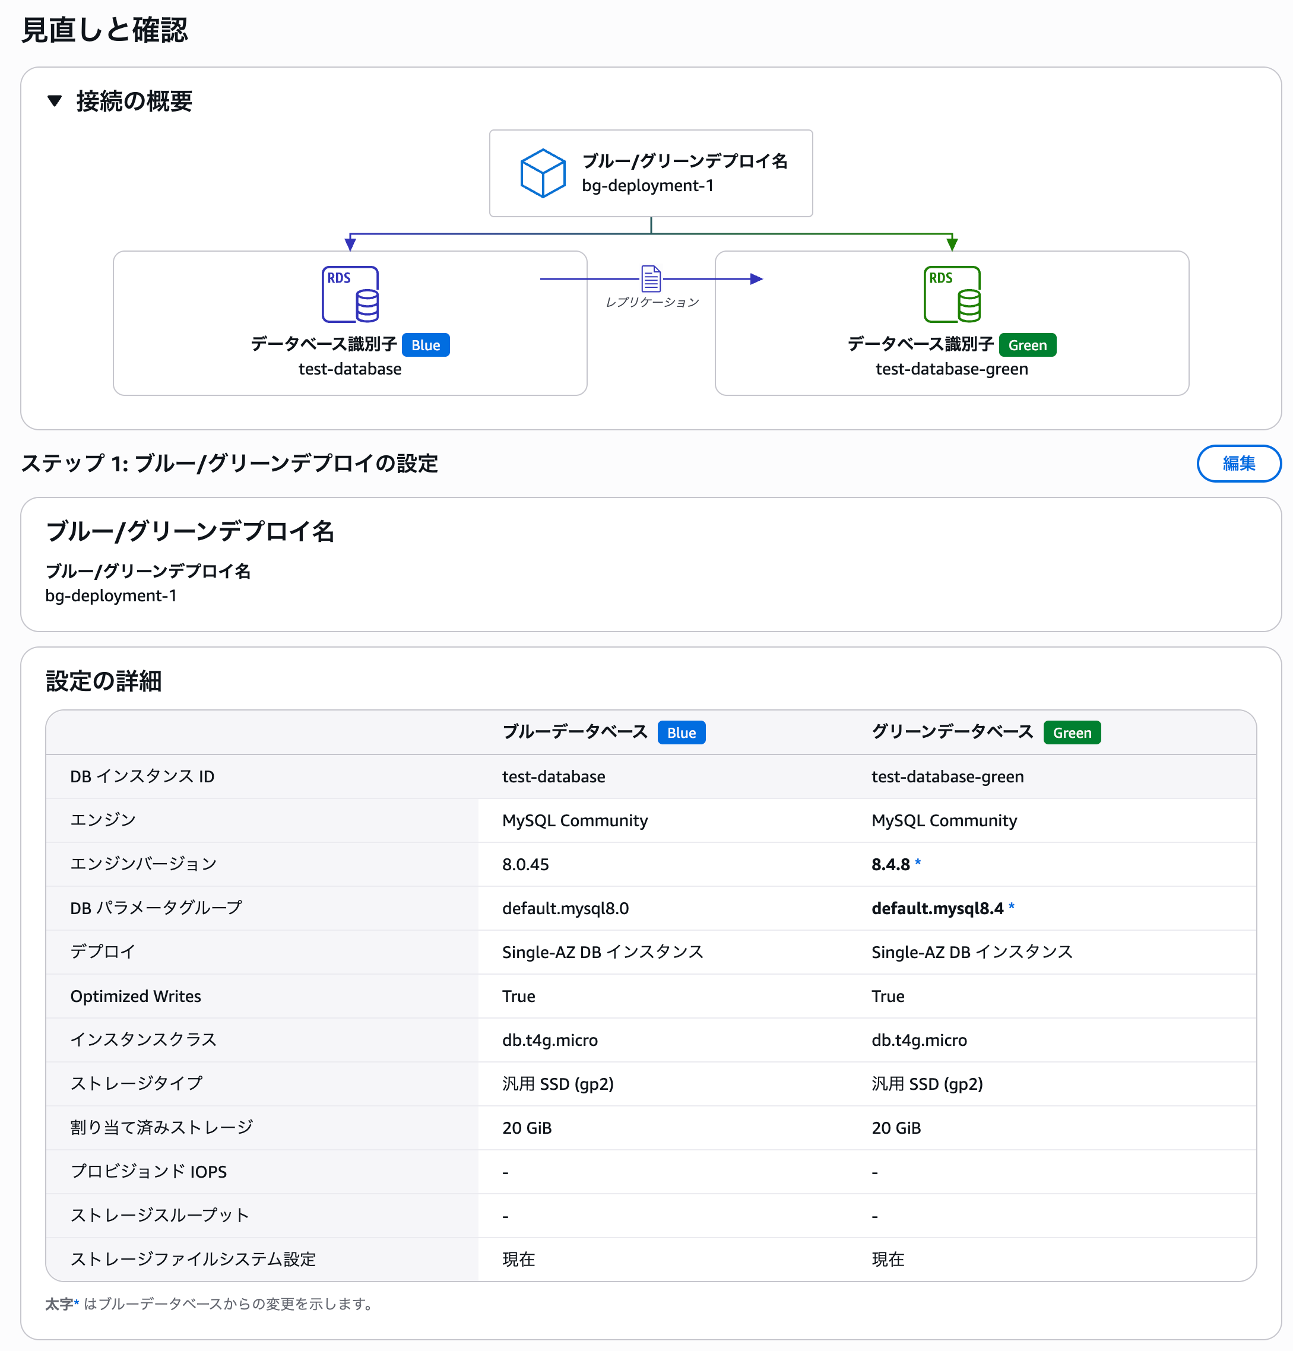1293x1351 pixels.
Task: Click the Green badge under the green RDS icon
Action: [1027, 345]
